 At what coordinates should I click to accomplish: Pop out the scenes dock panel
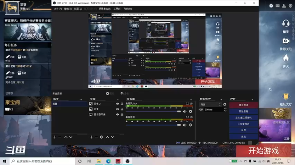pos(81,99)
